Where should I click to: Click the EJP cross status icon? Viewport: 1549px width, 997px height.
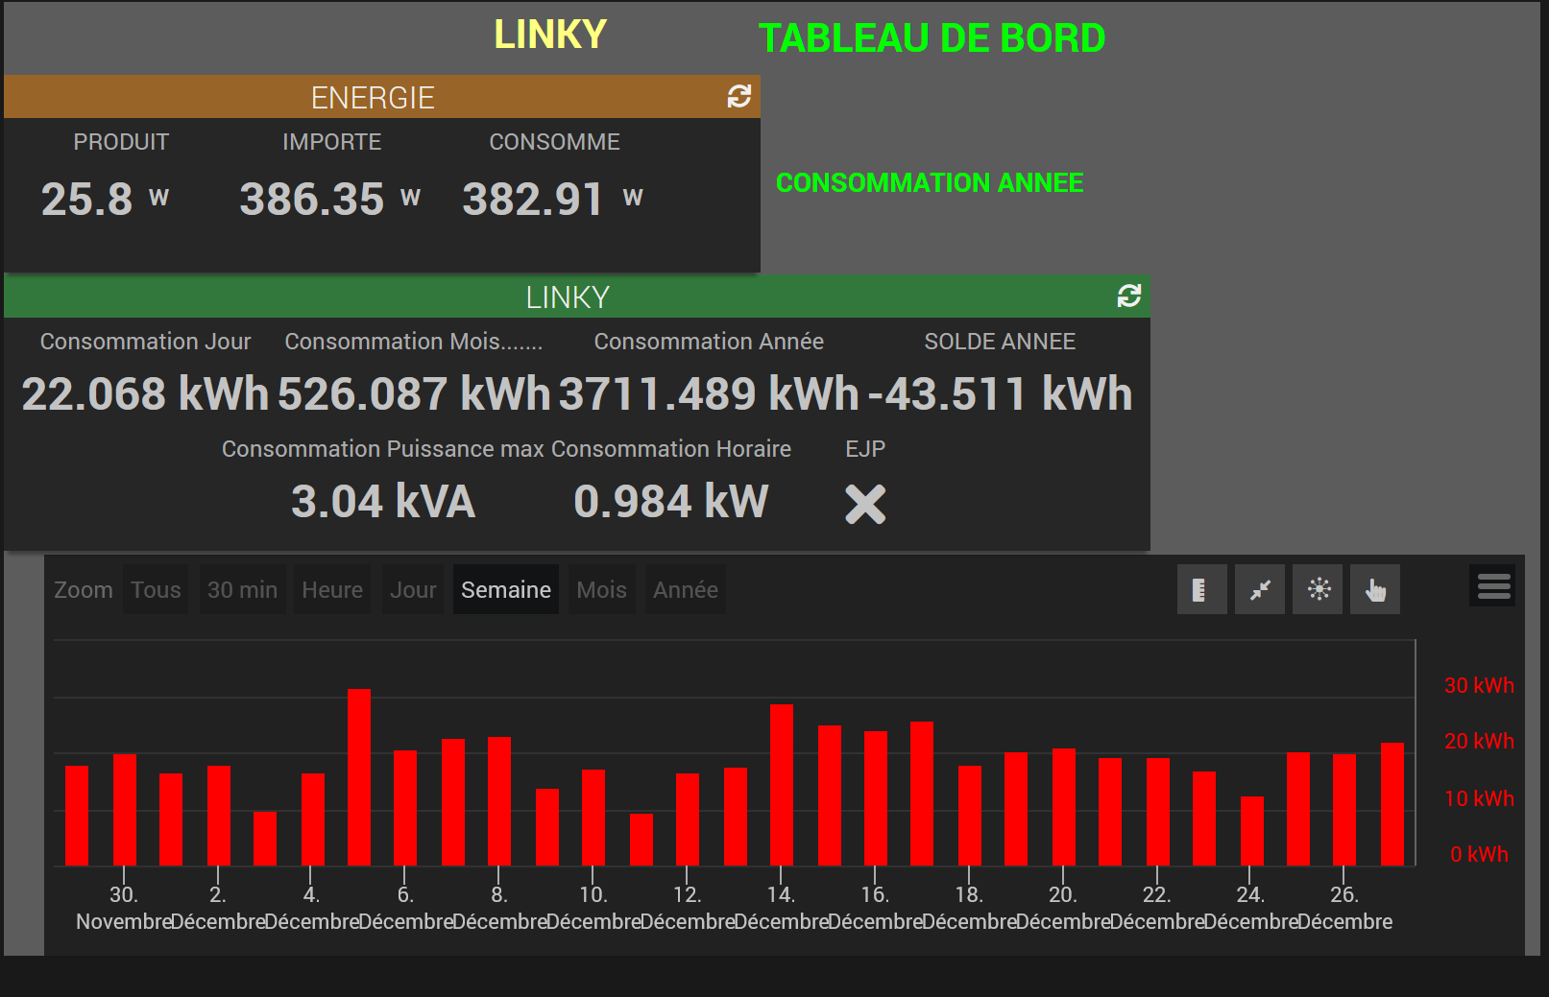(864, 504)
